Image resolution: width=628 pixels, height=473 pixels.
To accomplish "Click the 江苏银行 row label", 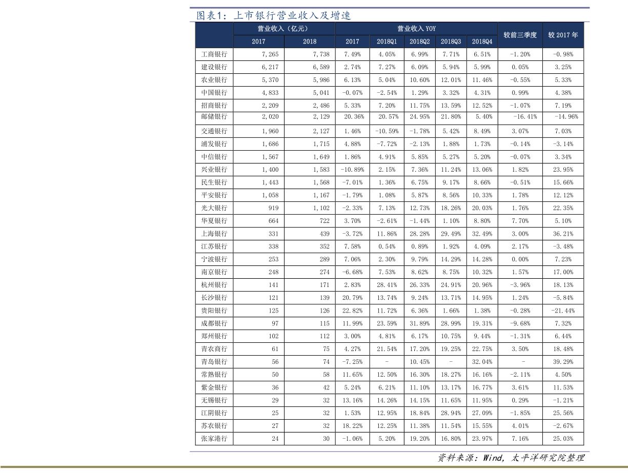I will 214,246.
